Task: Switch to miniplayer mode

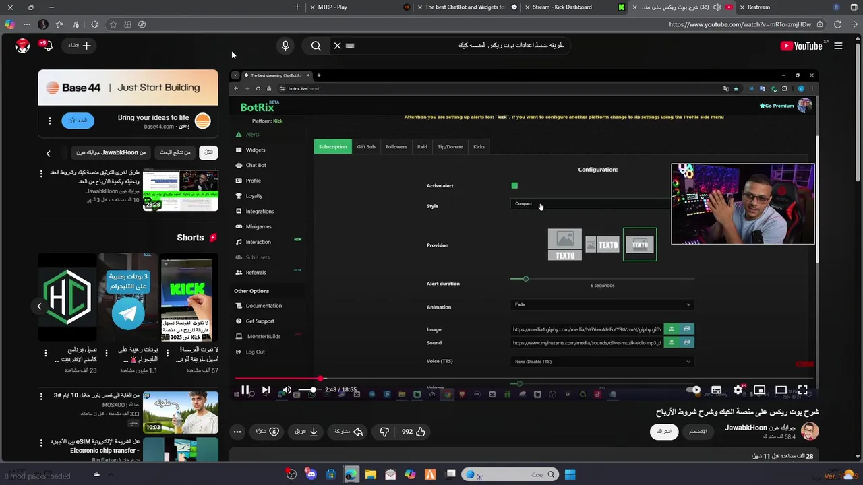Action: pyautogui.click(x=759, y=389)
